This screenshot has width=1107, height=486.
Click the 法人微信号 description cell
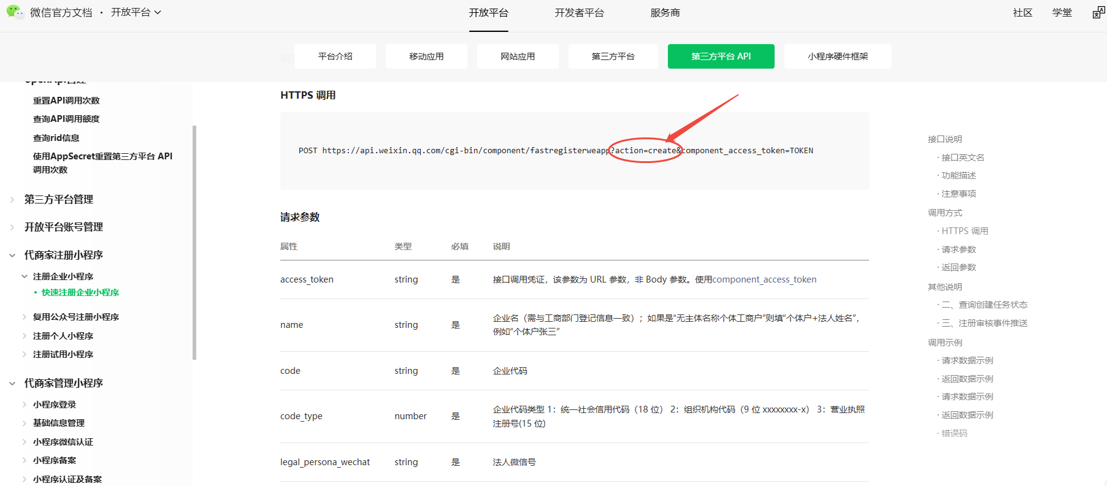[515, 462]
